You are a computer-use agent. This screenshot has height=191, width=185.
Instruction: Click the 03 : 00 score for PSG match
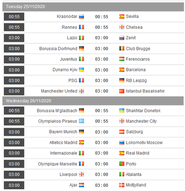coord(101,80)
